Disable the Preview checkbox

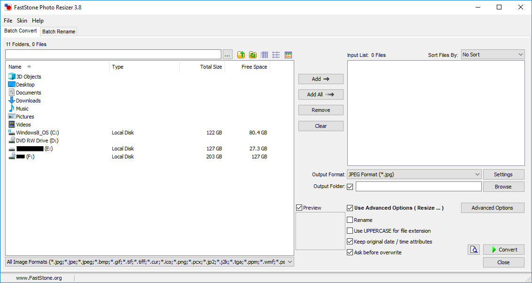[x=299, y=208]
